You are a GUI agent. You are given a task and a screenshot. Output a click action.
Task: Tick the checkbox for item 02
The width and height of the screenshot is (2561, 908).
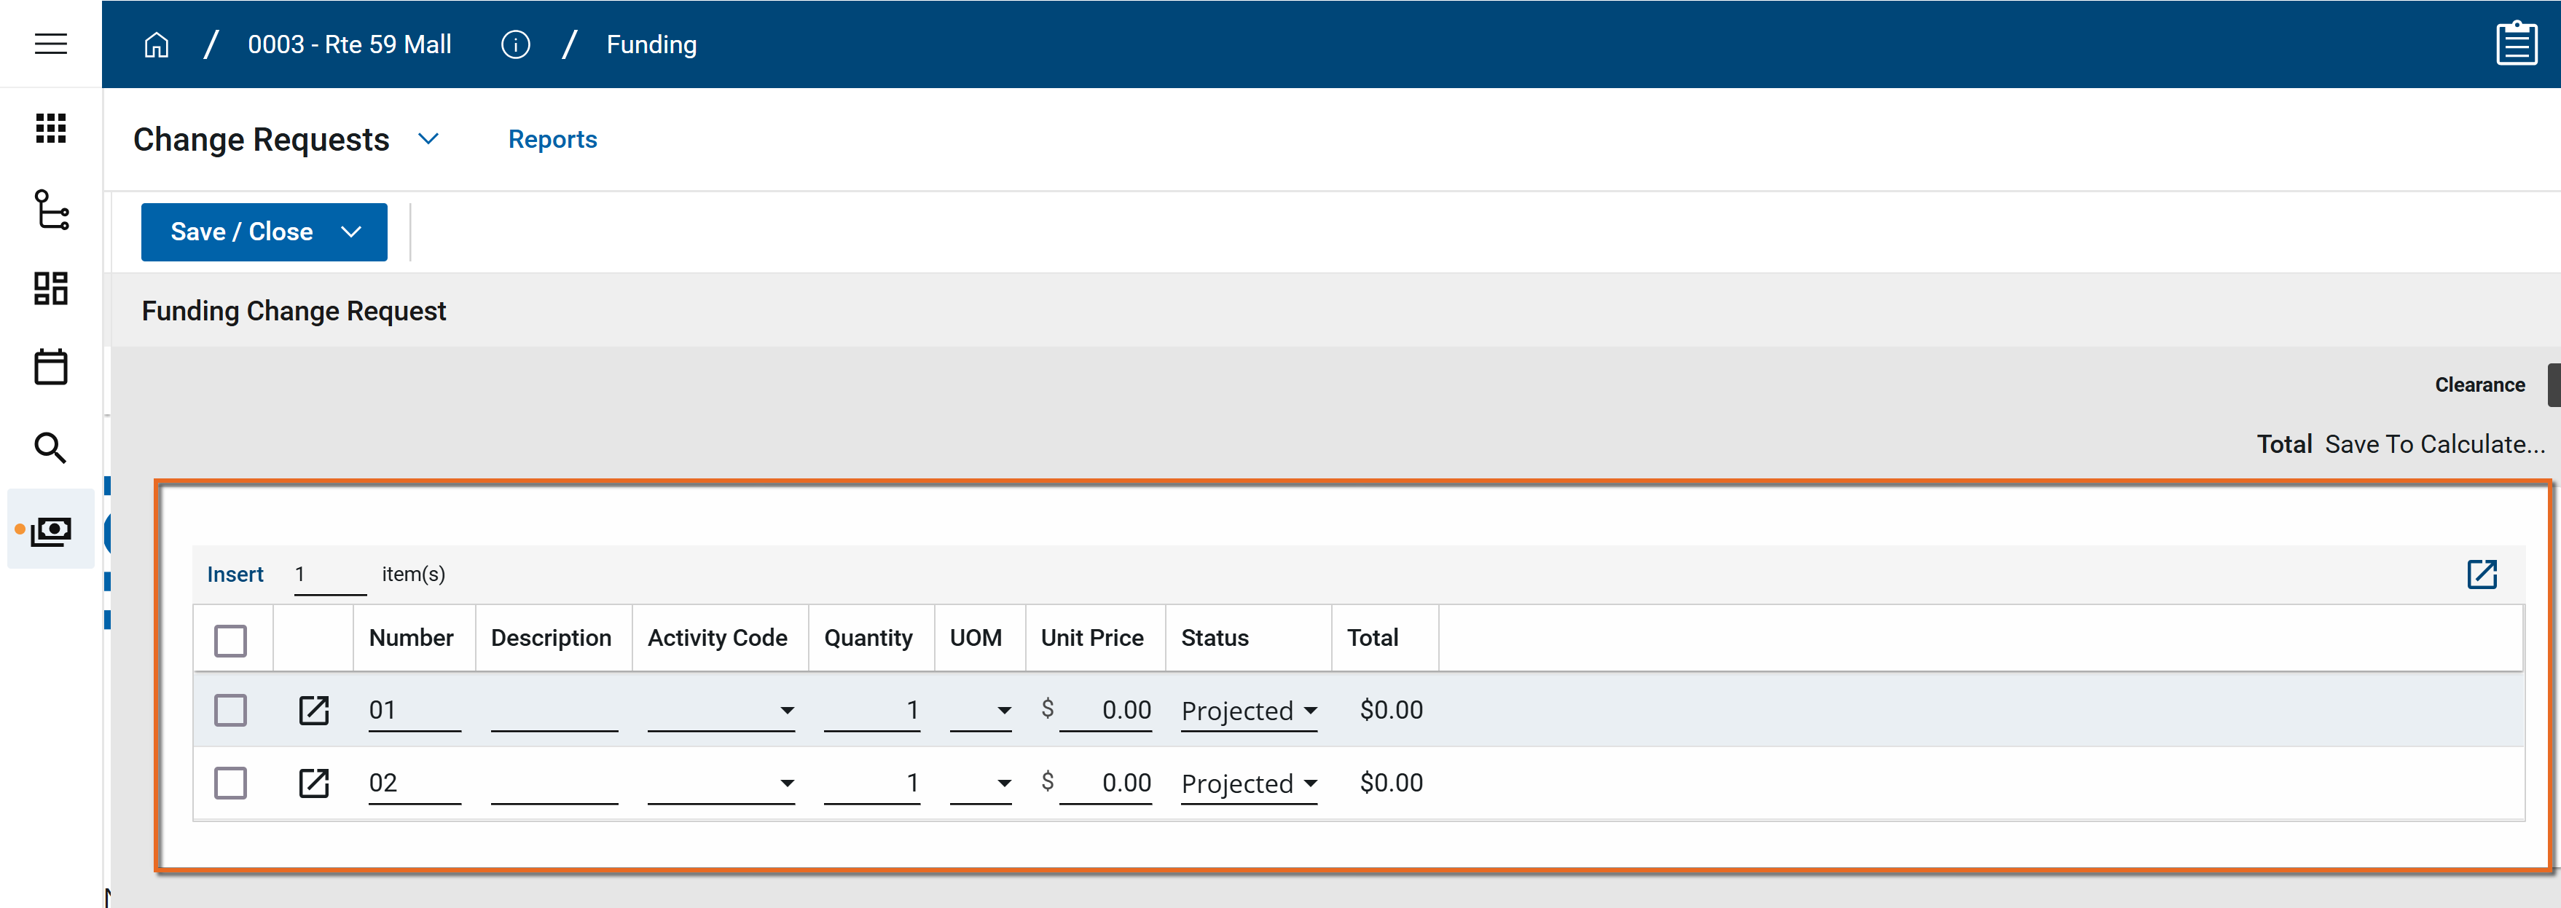(231, 783)
